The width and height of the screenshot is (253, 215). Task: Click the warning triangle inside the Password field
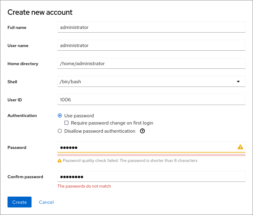click(240, 147)
